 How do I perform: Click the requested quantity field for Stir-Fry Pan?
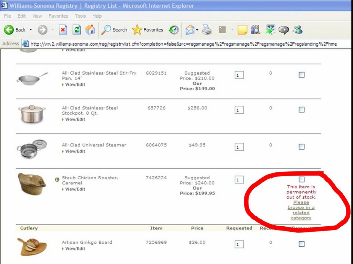pyautogui.click(x=239, y=75)
